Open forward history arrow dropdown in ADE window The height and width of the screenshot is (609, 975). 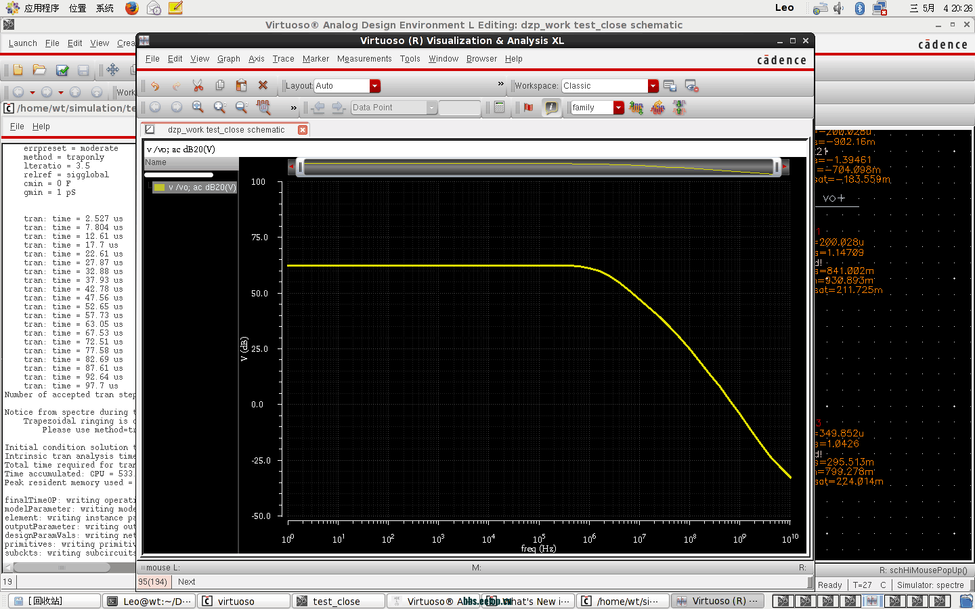click(60, 92)
